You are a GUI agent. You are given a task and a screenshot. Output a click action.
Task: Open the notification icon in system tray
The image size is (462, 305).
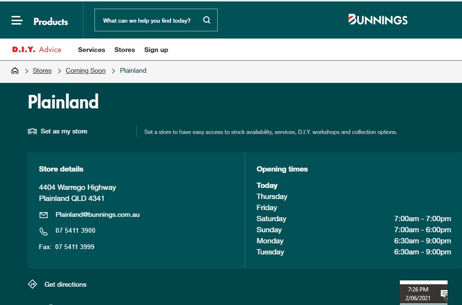click(x=444, y=294)
